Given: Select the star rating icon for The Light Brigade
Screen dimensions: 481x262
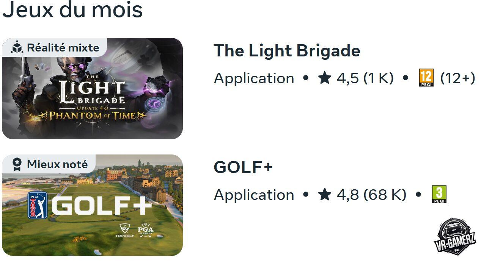Looking at the screenshot, I should pyautogui.click(x=325, y=79).
